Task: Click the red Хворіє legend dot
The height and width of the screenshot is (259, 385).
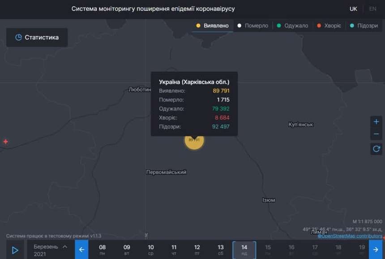Action: click(x=319, y=26)
